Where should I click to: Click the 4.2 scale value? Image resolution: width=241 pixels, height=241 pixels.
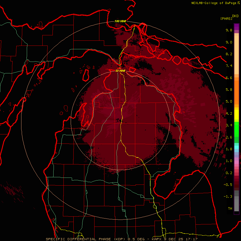coord(229,114)
